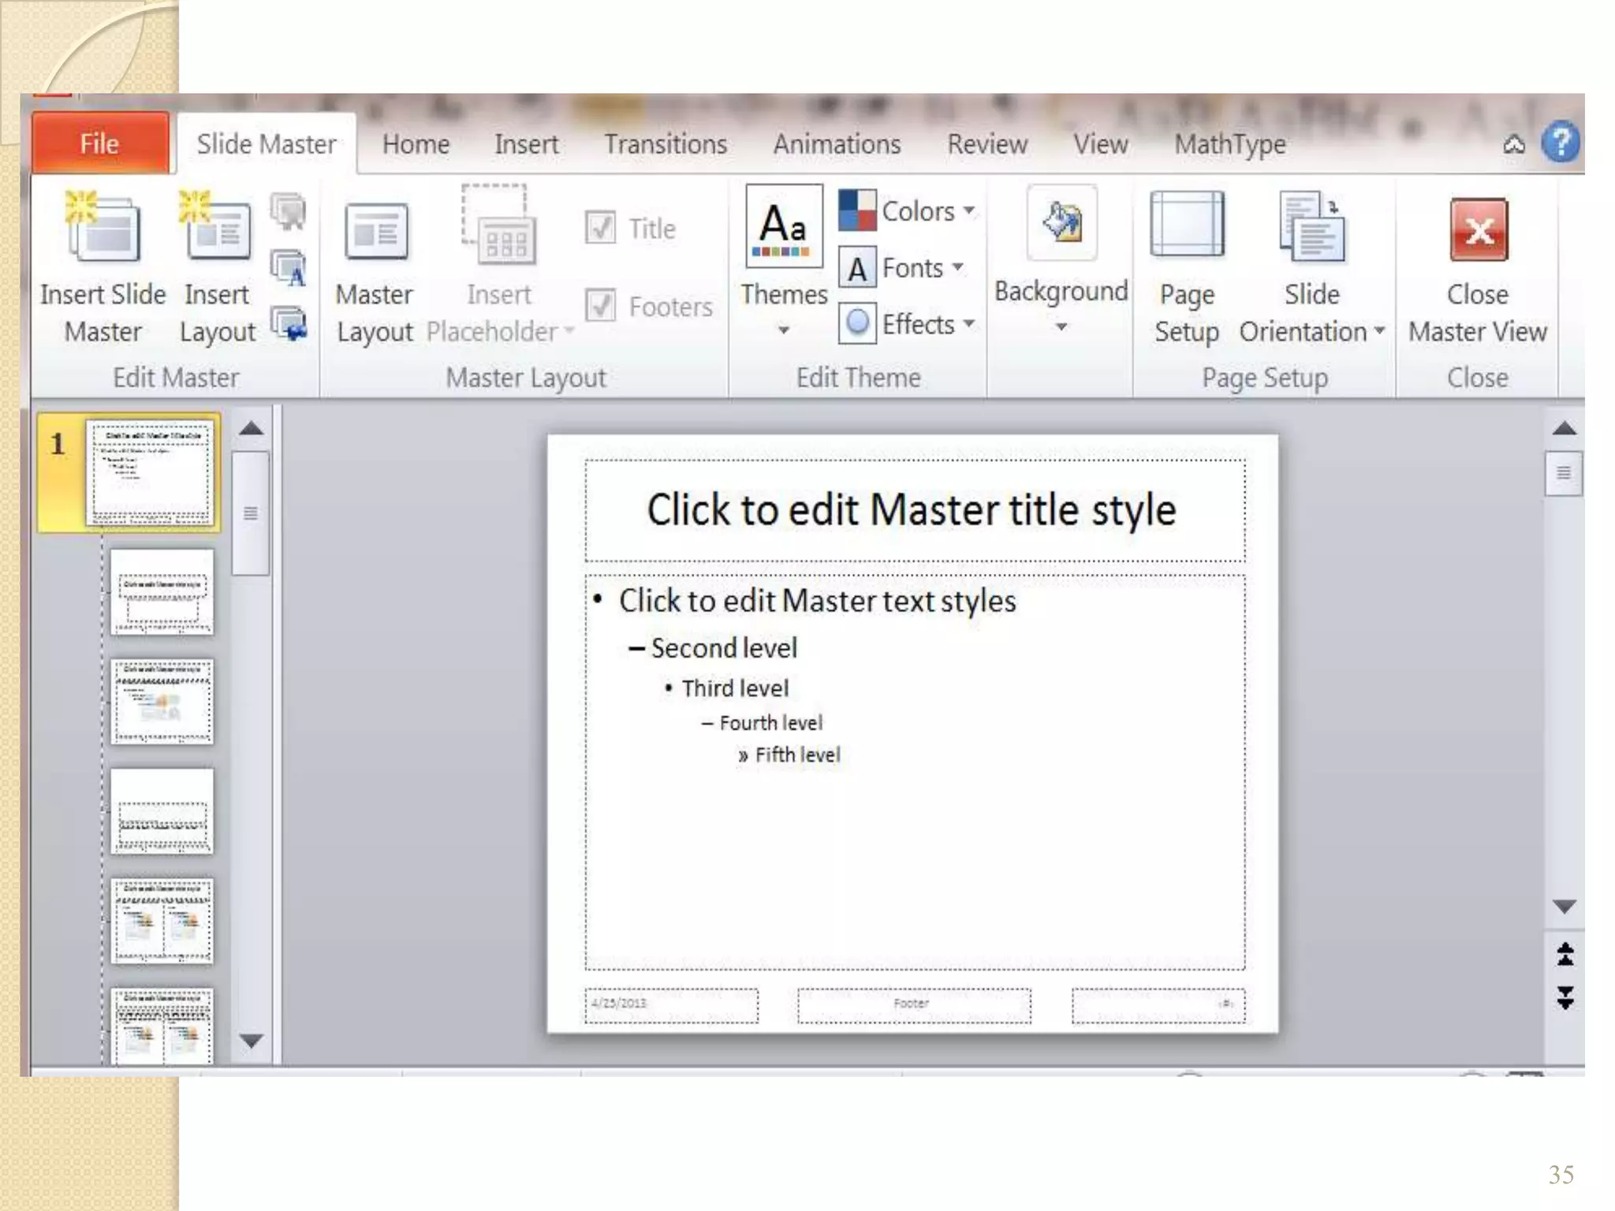
Task: Select the second layout thumbnail
Action: tap(162, 701)
